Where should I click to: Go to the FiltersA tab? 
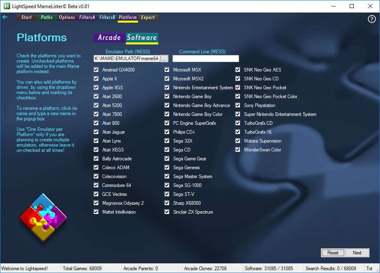point(87,17)
